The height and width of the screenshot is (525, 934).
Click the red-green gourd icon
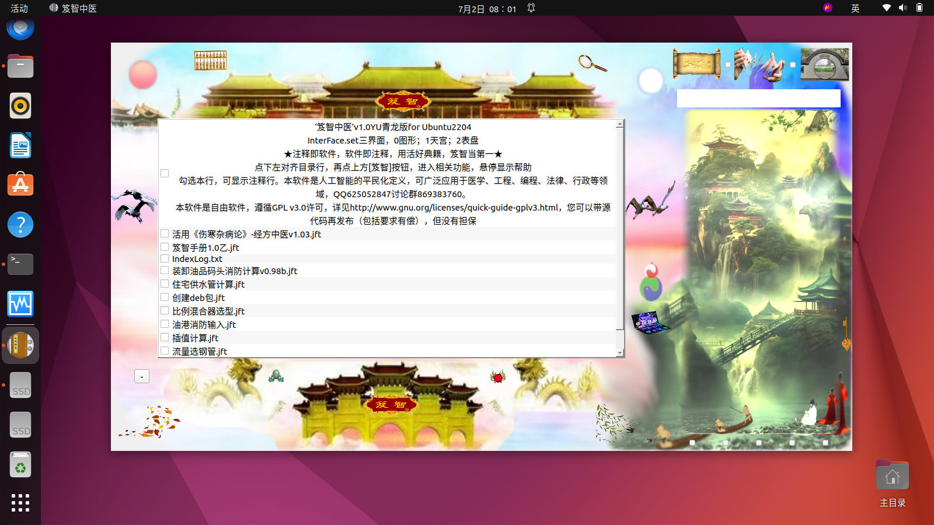[x=651, y=282]
